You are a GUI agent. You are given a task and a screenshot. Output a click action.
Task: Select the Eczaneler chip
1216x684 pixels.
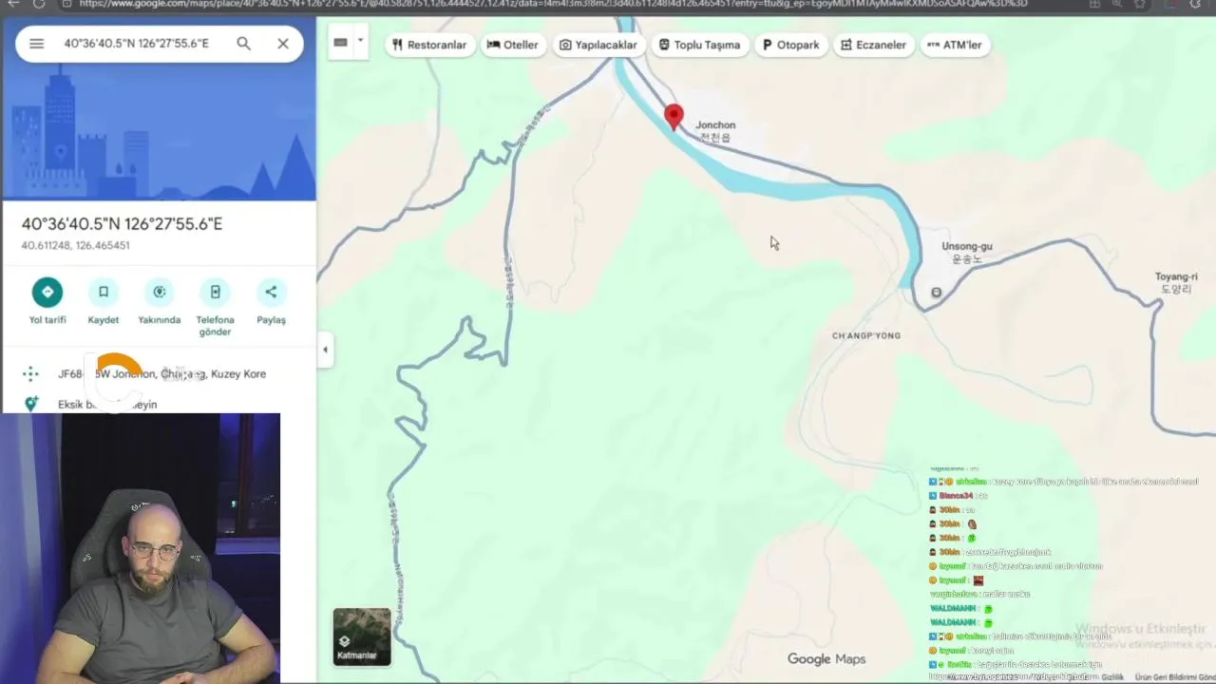click(874, 45)
